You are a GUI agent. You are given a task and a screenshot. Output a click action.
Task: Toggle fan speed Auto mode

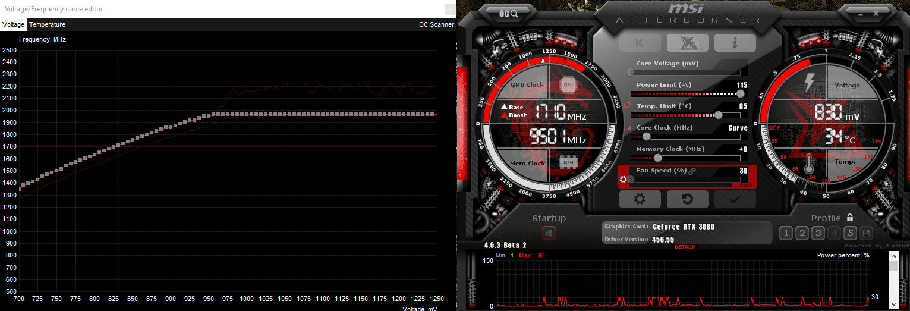point(746,185)
